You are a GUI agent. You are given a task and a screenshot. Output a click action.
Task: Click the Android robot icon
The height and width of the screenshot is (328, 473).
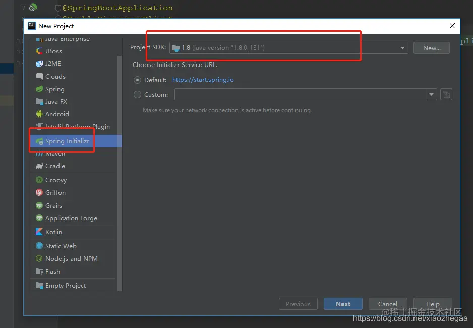tap(39, 114)
